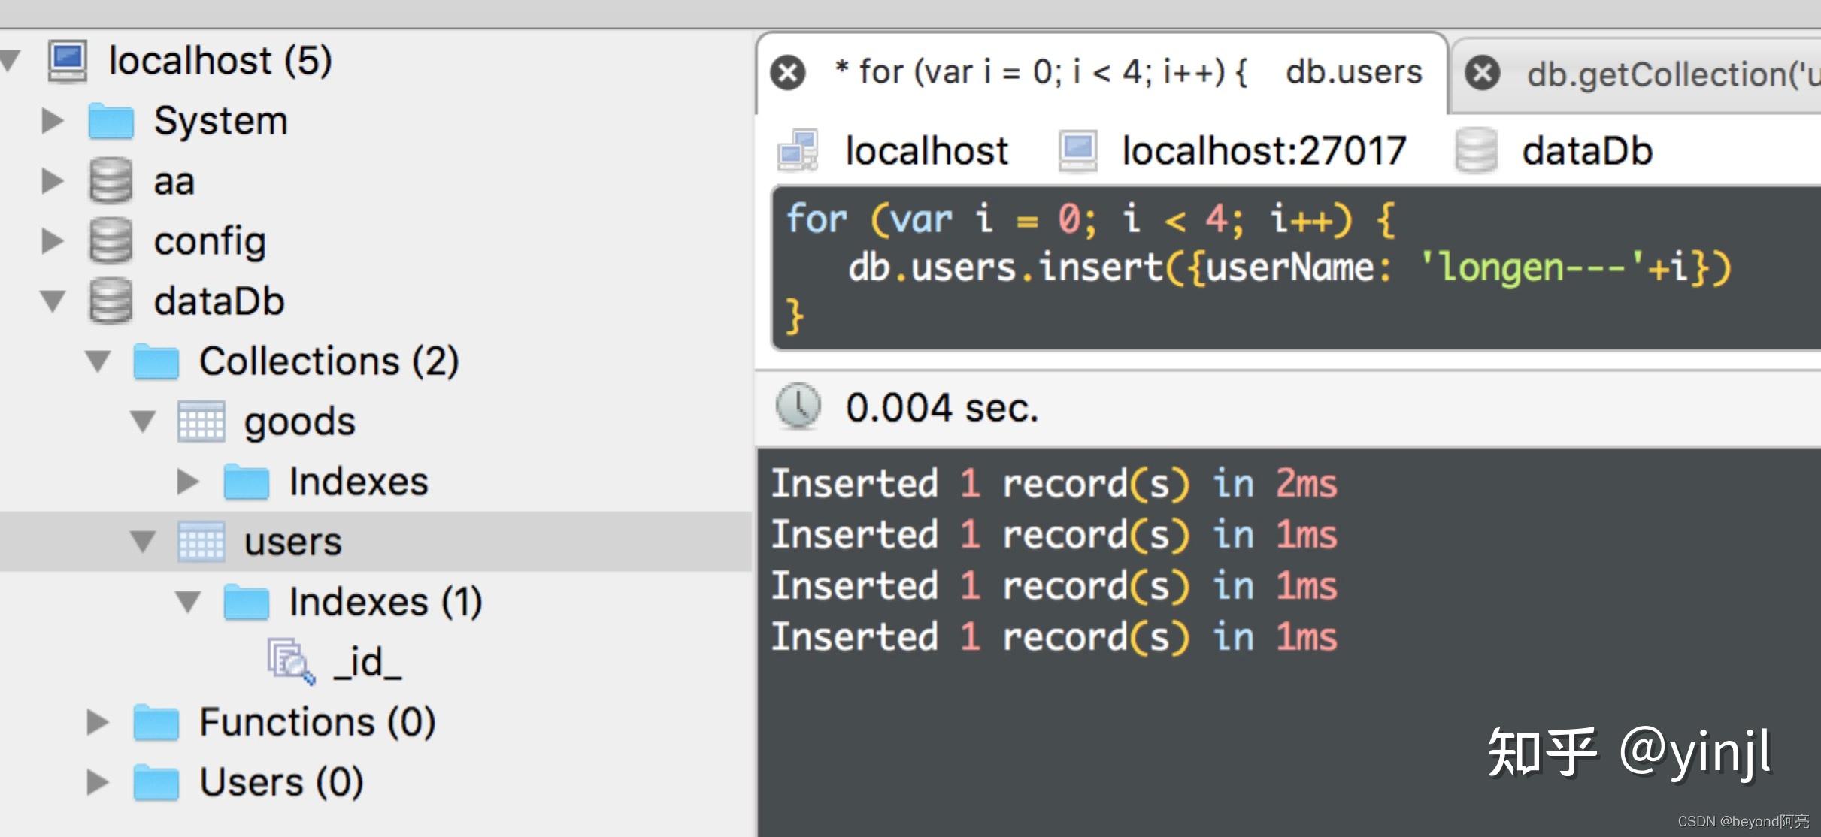Collapse the users Indexes (1) folder
Image resolution: width=1821 pixels, height=837 pixels.
[x=188, y=602]
